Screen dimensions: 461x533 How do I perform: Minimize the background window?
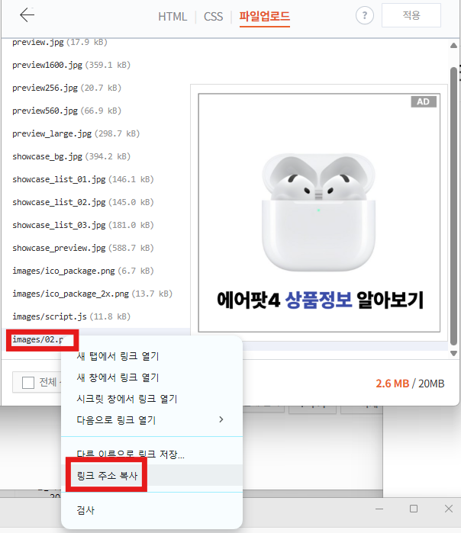pos(379,509)
